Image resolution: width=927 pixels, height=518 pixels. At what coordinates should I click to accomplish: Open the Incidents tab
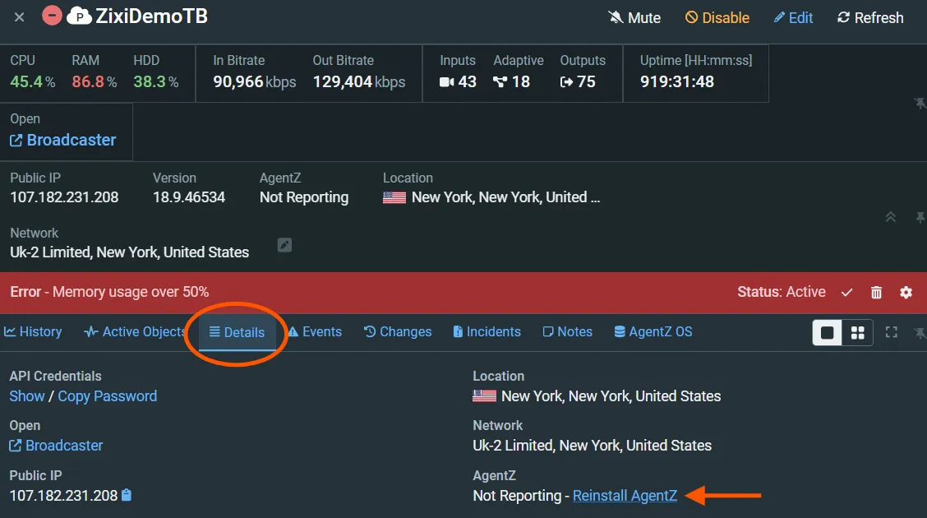(487, 331)
